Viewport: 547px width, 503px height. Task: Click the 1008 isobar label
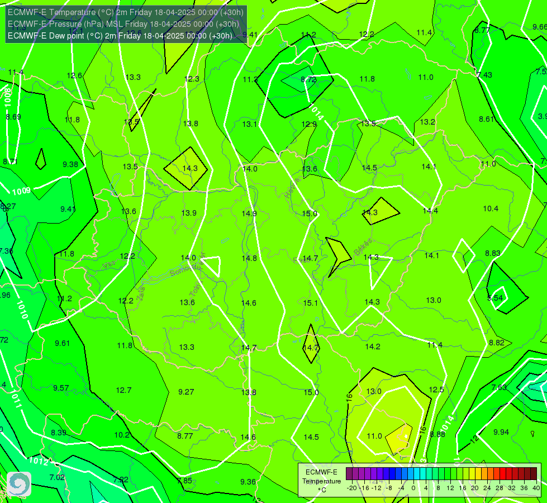8,97
